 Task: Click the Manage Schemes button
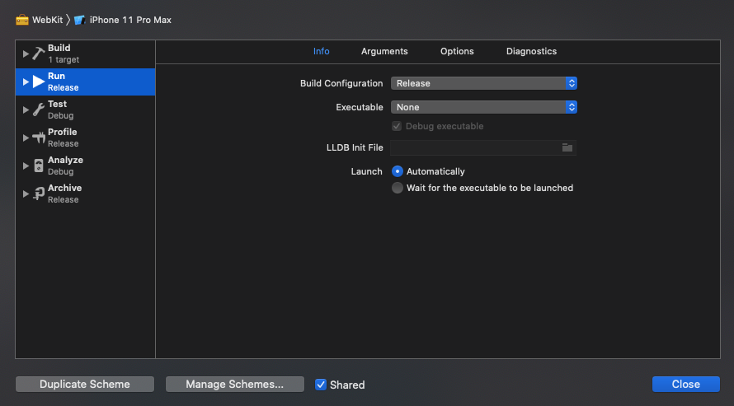234,384
